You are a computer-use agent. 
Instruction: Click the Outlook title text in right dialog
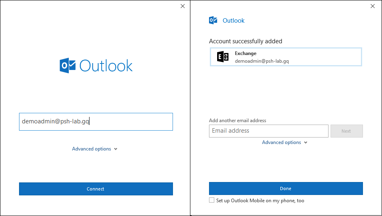(233, 21)
